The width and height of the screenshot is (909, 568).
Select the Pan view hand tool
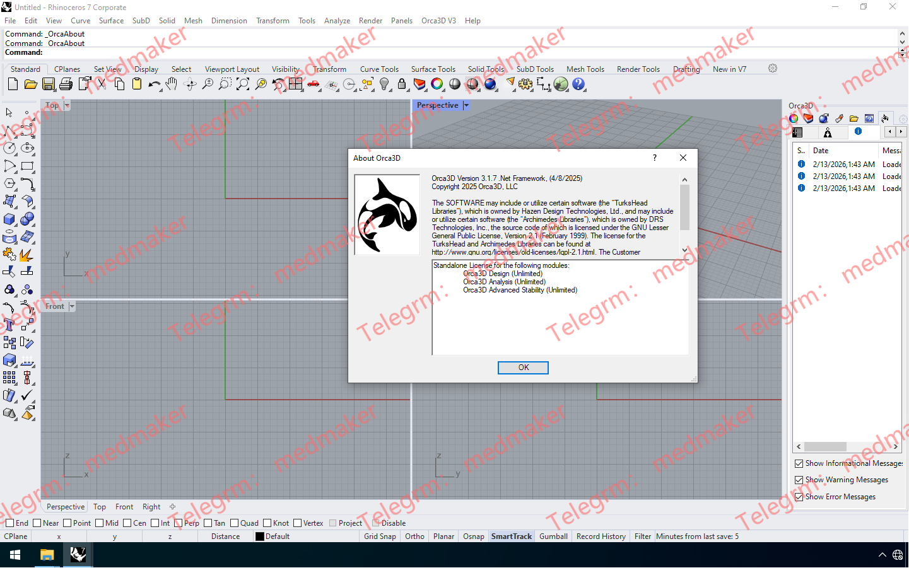click(172, 84)
